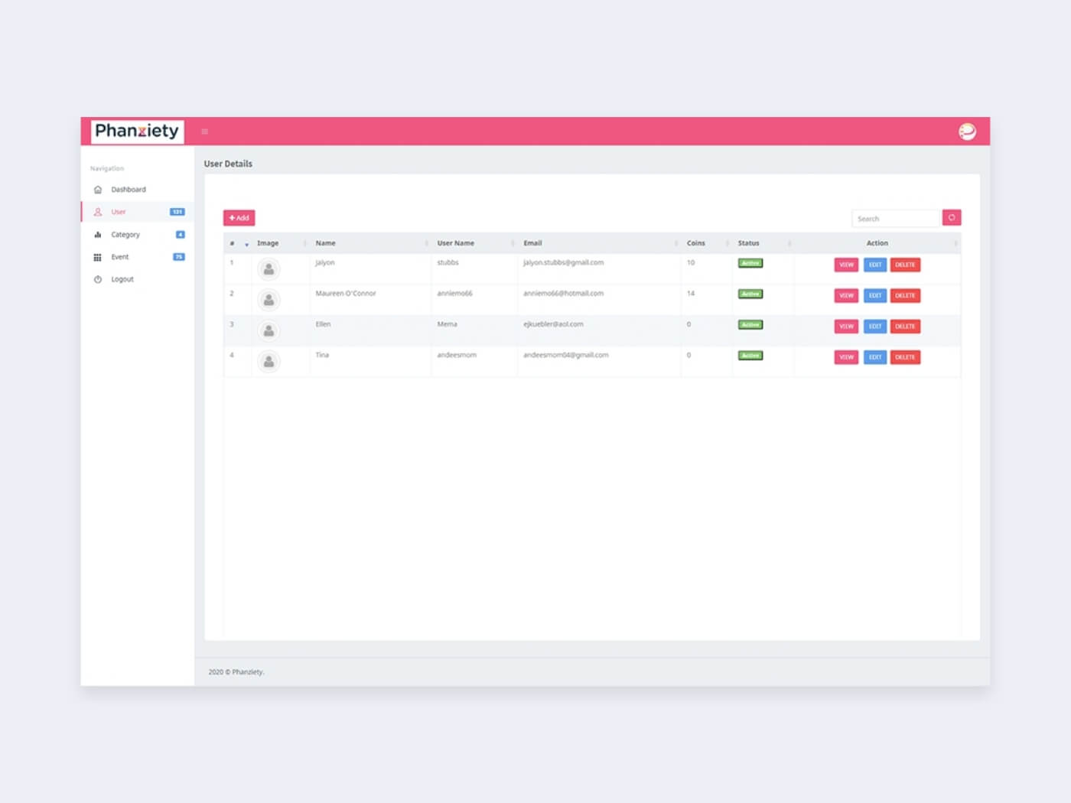The image size is (1071, 803).
Task: Click Tina's user avatar placeholder
Action: 269,362
